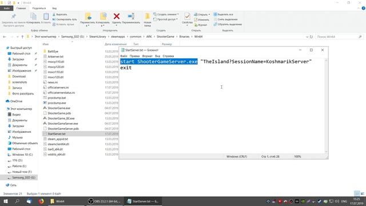366x206 pixels.
Task: Click the Pin to Quick Access icon
Action: [13, 17]
